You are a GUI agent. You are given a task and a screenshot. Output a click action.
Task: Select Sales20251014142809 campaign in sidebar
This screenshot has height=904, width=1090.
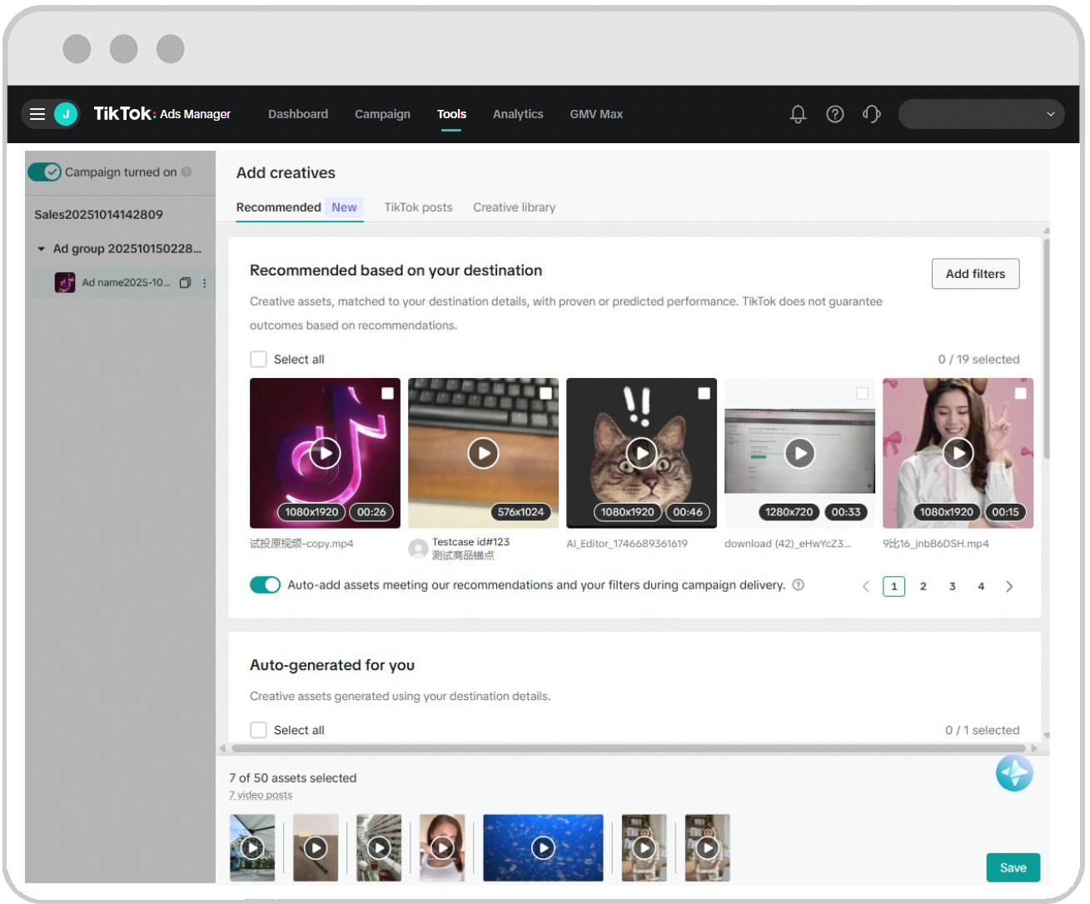click(x=98, y=215)
